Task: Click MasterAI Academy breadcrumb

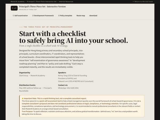Action: pyautogui.click(x=18, y=2)
